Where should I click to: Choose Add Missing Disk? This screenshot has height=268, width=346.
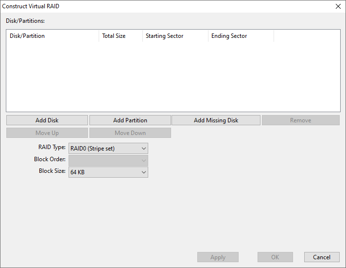point(216,120)
